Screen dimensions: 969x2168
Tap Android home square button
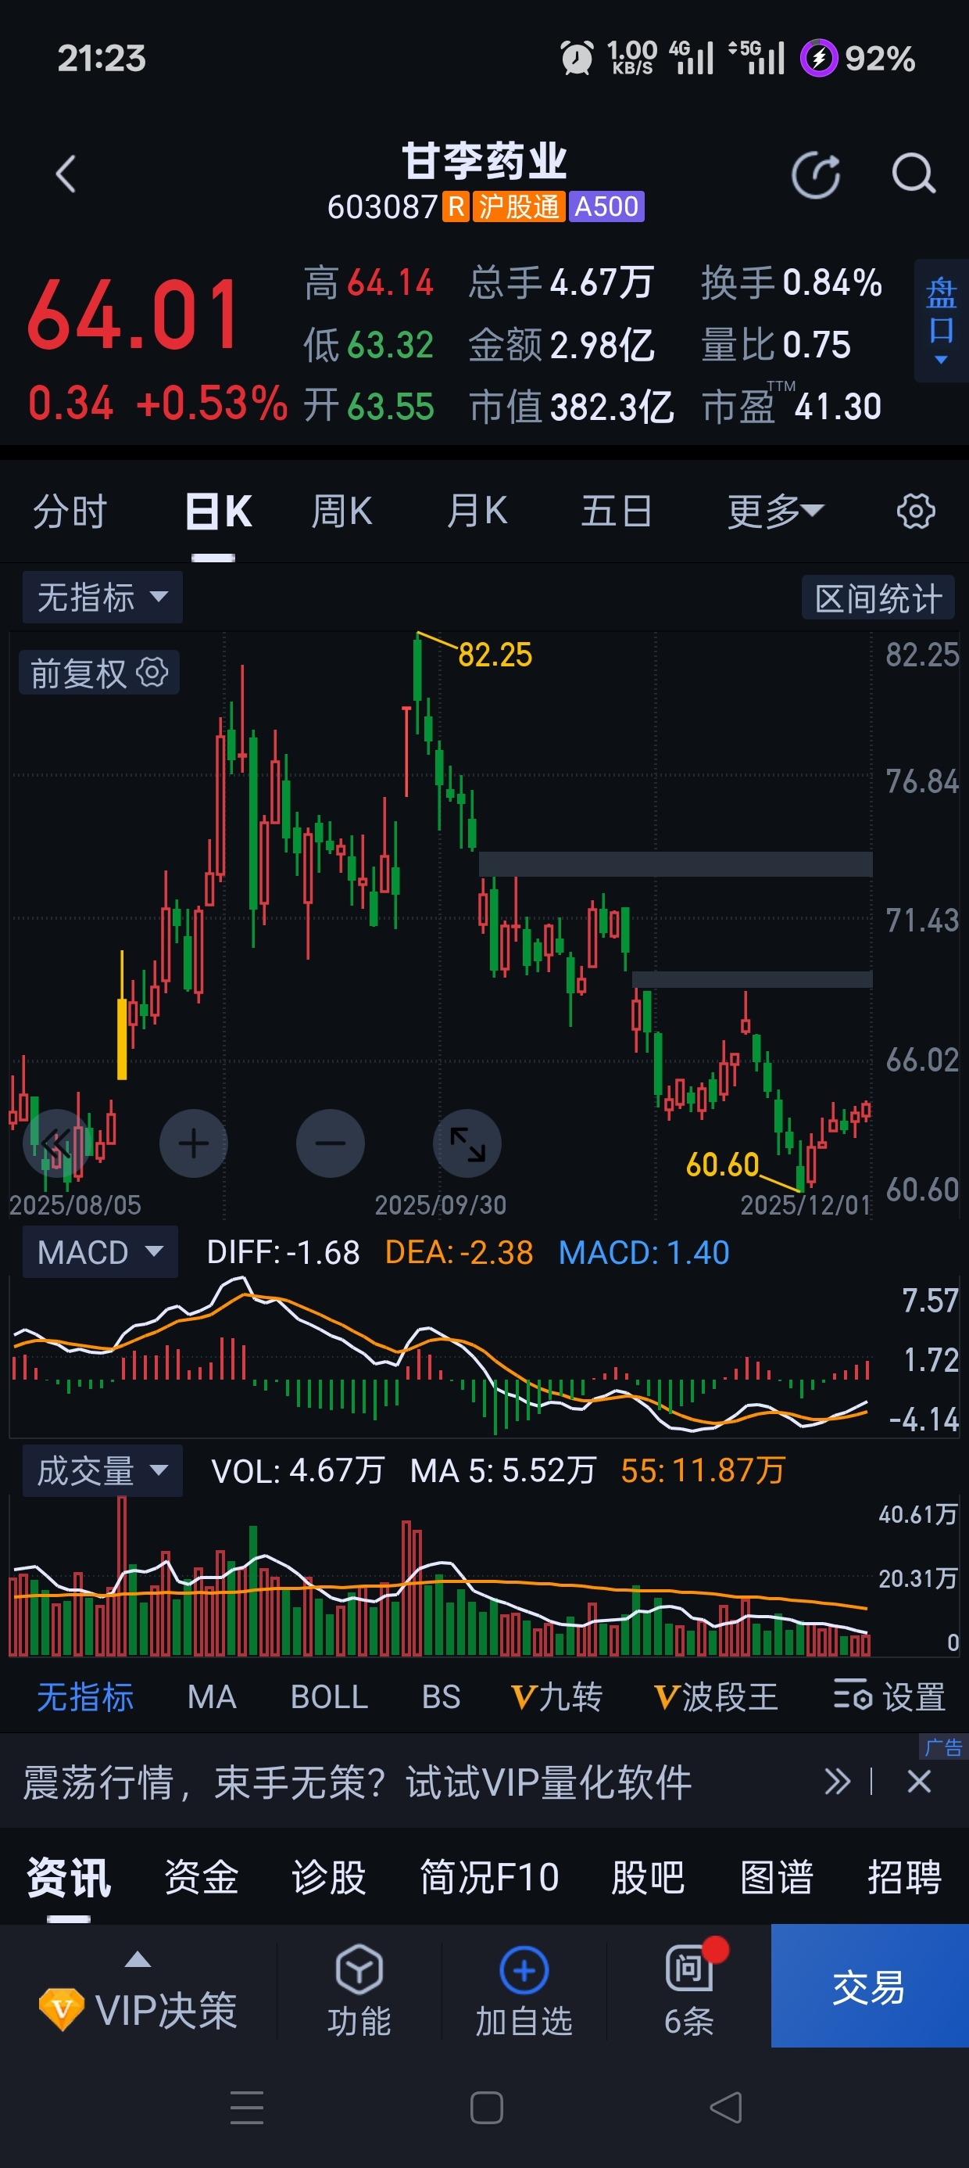click(x=486, y=2108)
